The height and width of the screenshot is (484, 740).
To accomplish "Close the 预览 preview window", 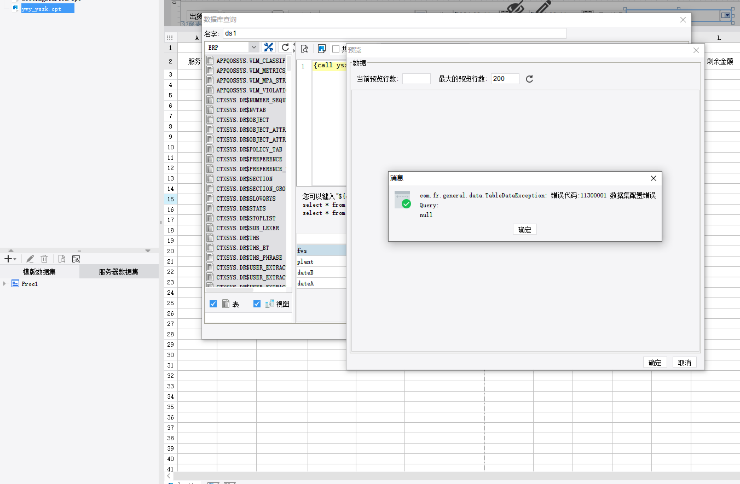I will 696,50.
